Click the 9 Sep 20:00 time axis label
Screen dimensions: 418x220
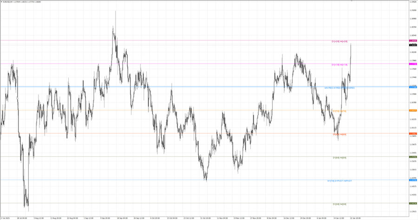pos(105,218)
